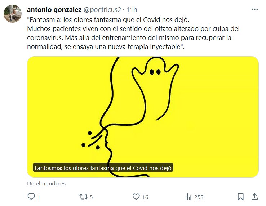The width and height of the screenshot is (266, 206).
Task: Click the Fantosmia headline caption on card
Action: click(103, 168)
